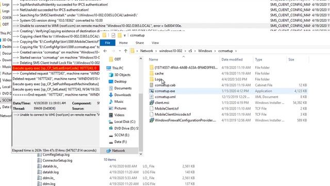
Task: Sort files by Name column header
Action: click(x=154, y=59)
